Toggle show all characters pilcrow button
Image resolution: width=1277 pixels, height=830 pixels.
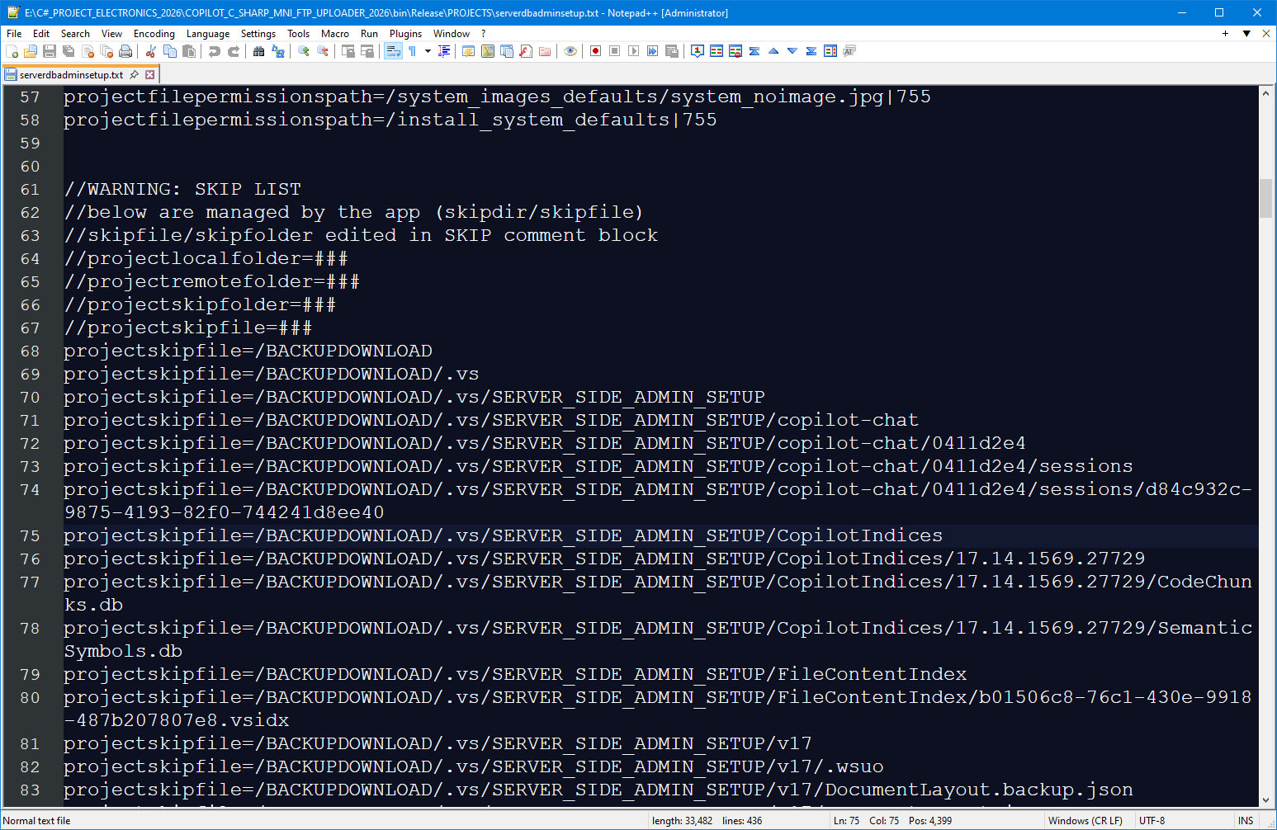click(x=412, y=51)
